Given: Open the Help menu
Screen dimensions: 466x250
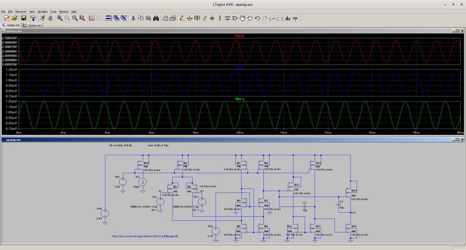Looking at the screenshot, I should click(x=74, y=12).
